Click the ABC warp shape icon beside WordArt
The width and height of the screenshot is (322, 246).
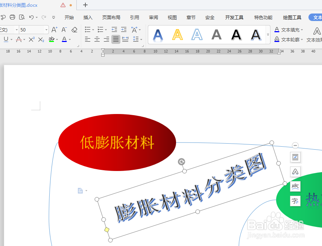(x=295, y=186)
